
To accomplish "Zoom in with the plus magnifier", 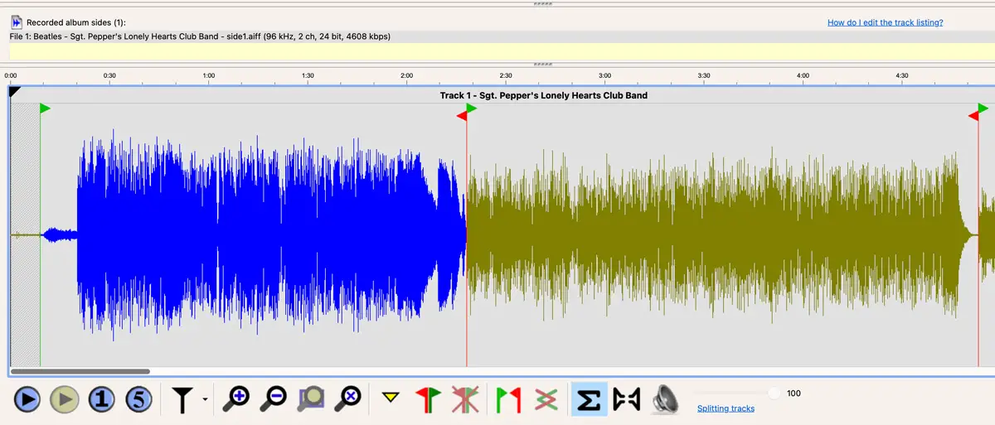I will coord(236,399).
